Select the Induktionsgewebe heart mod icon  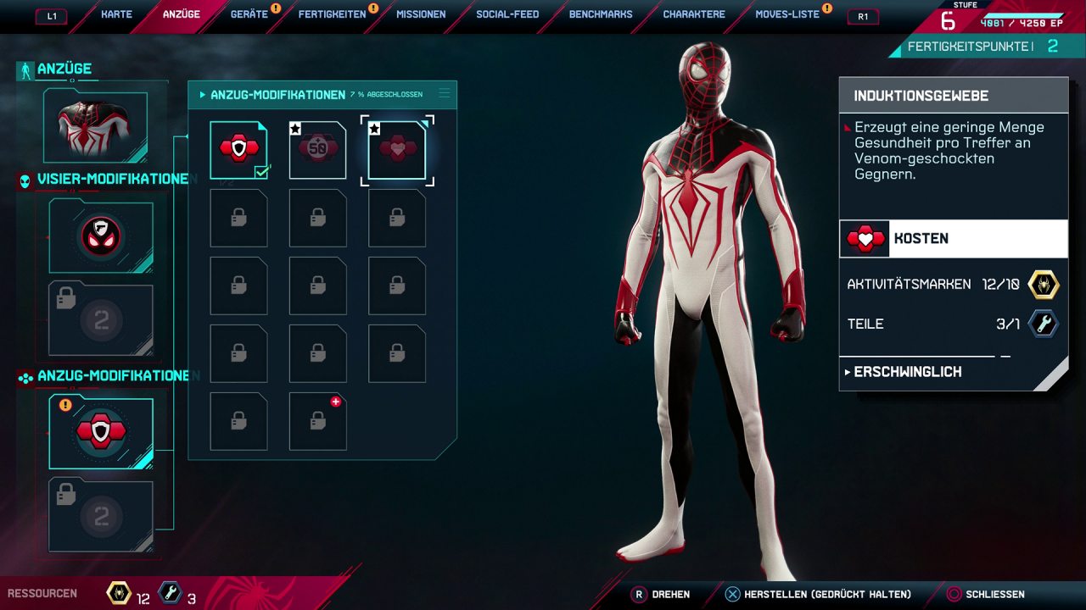pyautogui.click(x=397, y=150)
